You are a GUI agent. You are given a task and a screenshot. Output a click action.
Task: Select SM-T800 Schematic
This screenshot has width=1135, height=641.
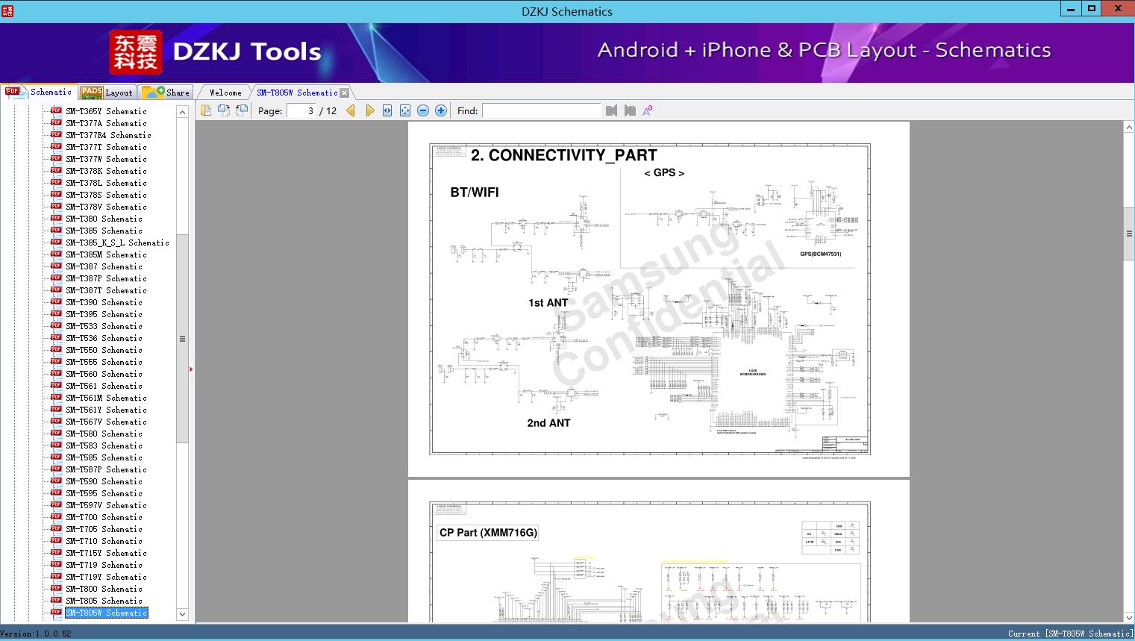pos(104,589)
